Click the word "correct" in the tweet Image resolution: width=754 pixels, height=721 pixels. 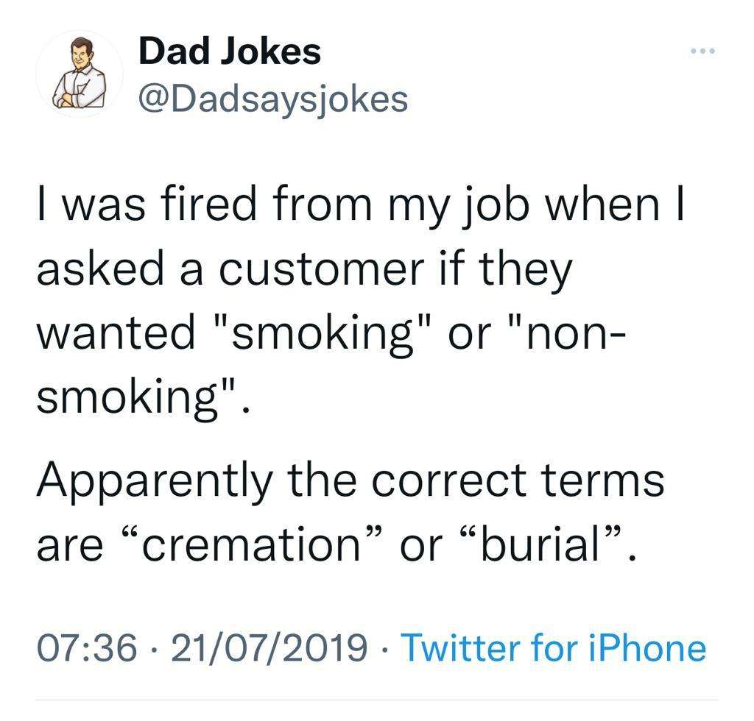pos(449,481)
